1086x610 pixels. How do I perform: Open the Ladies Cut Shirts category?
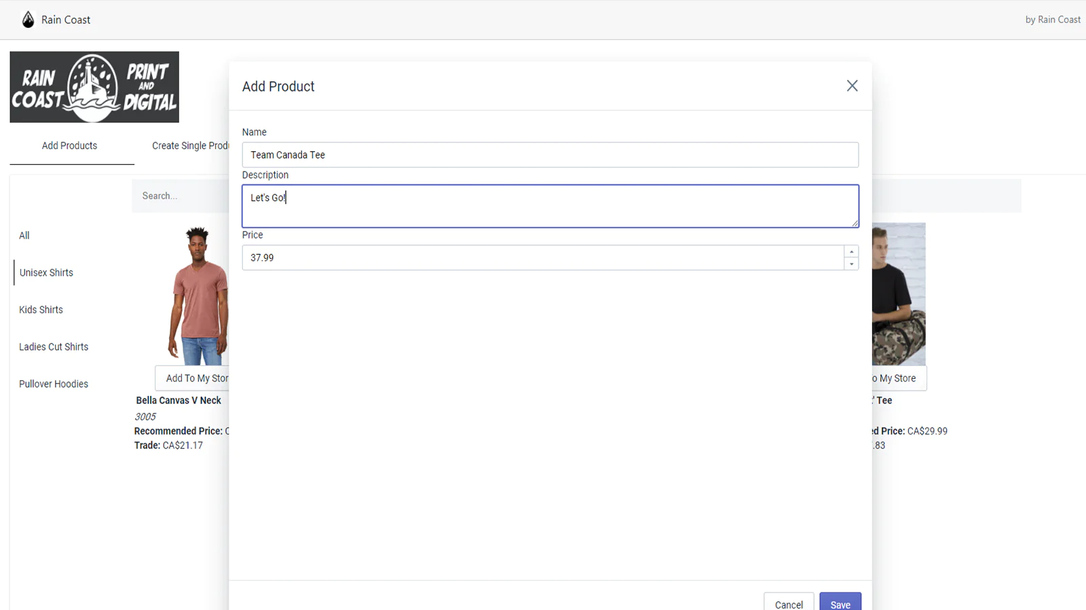pyautogui.click(x=54, y=346)
